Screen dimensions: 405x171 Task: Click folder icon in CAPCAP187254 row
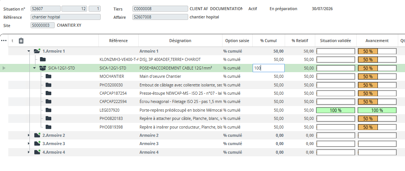(x=49, y=93)
